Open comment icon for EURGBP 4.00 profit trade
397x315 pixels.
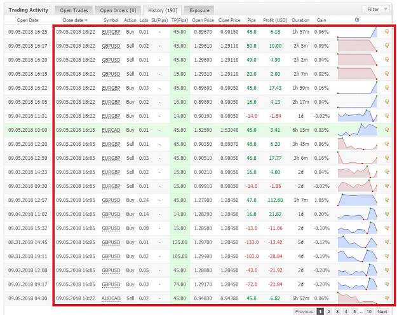tap(387, 172)
